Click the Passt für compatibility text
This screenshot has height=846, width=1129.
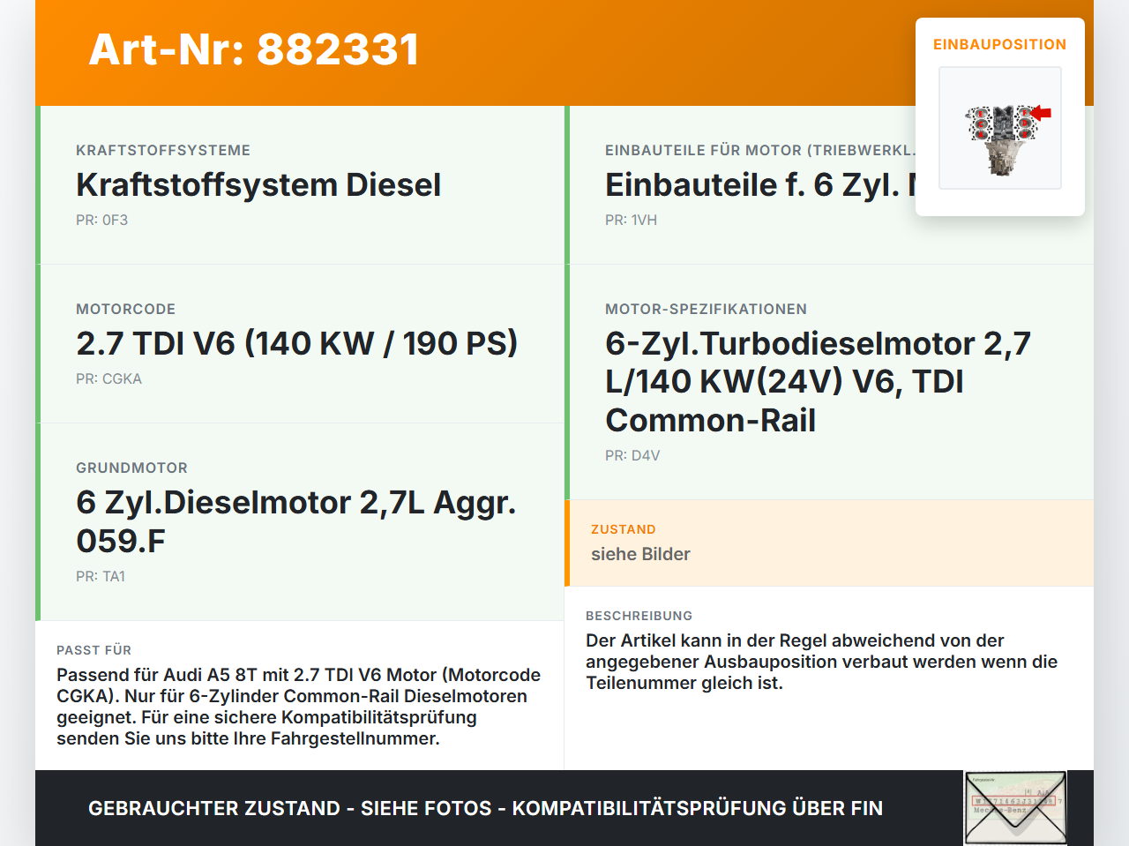[299, 707]
